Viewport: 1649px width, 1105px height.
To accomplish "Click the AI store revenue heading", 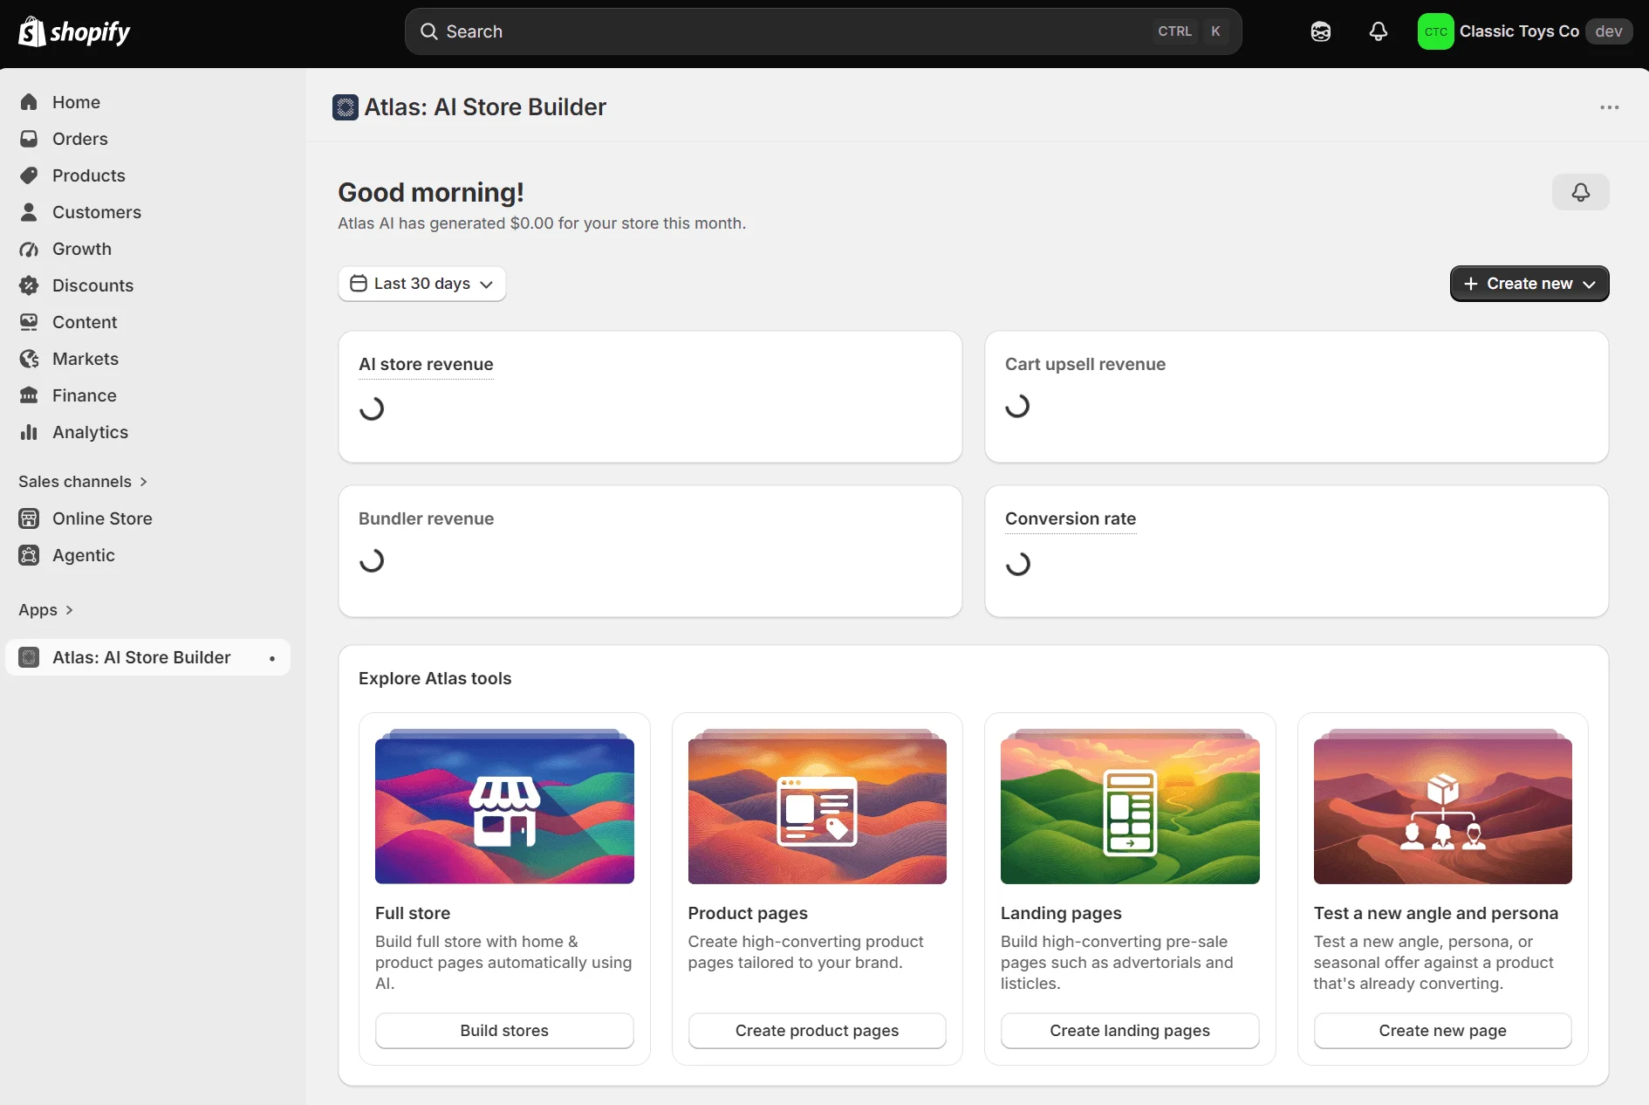I will coord(426,364).
